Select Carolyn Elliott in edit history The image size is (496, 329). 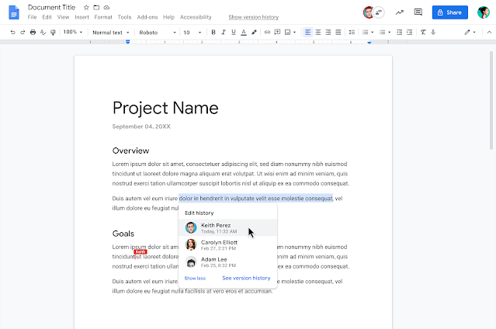pyautogui.click(x=218, y=244)
